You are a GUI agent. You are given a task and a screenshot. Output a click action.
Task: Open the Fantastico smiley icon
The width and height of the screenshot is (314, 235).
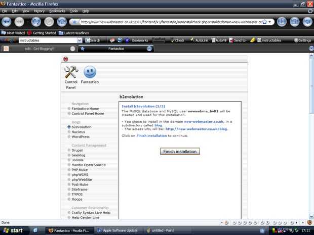coord(90,74)
